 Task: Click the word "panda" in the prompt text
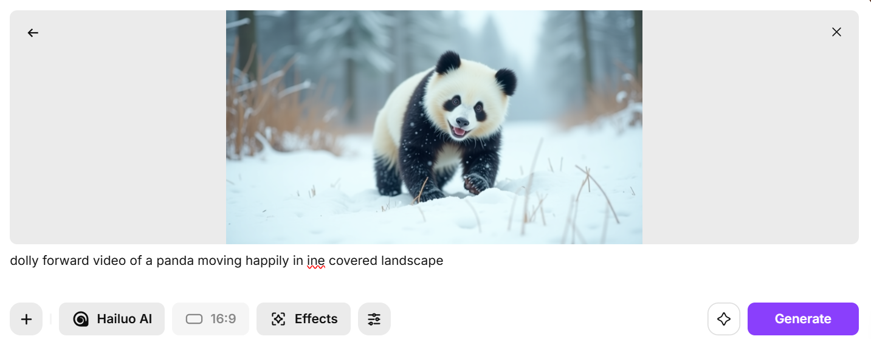(175, 261)
